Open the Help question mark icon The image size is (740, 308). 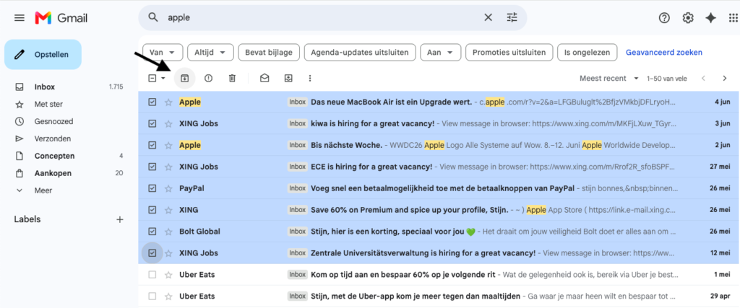(665, 18)
